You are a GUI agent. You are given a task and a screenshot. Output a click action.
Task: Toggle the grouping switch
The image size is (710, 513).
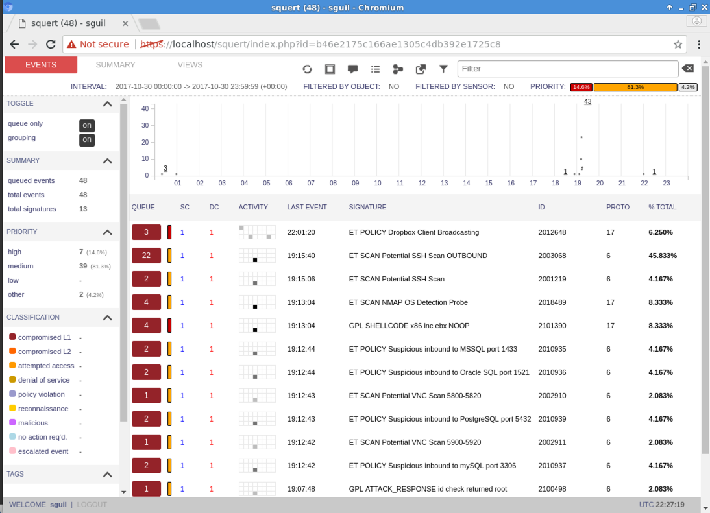87,139
